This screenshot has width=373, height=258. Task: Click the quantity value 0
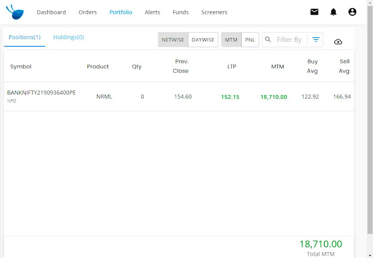pyautogui.click(x=142, y=96)
